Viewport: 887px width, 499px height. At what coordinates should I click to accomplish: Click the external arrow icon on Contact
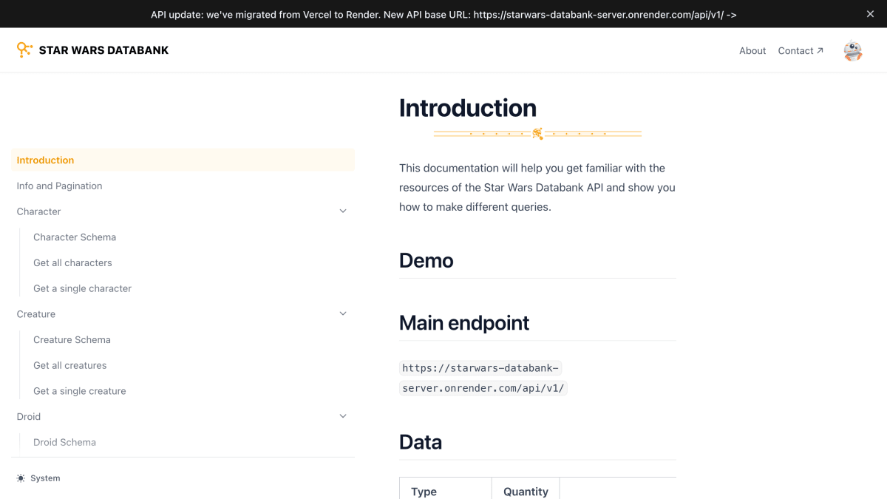tap(820, 50)
